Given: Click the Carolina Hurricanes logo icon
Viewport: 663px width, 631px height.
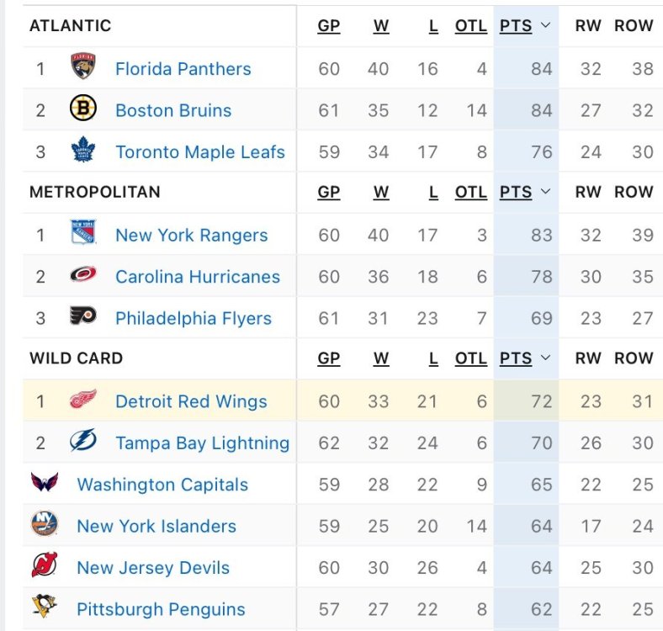Looking at the screenshot, I should coord(83,275).
